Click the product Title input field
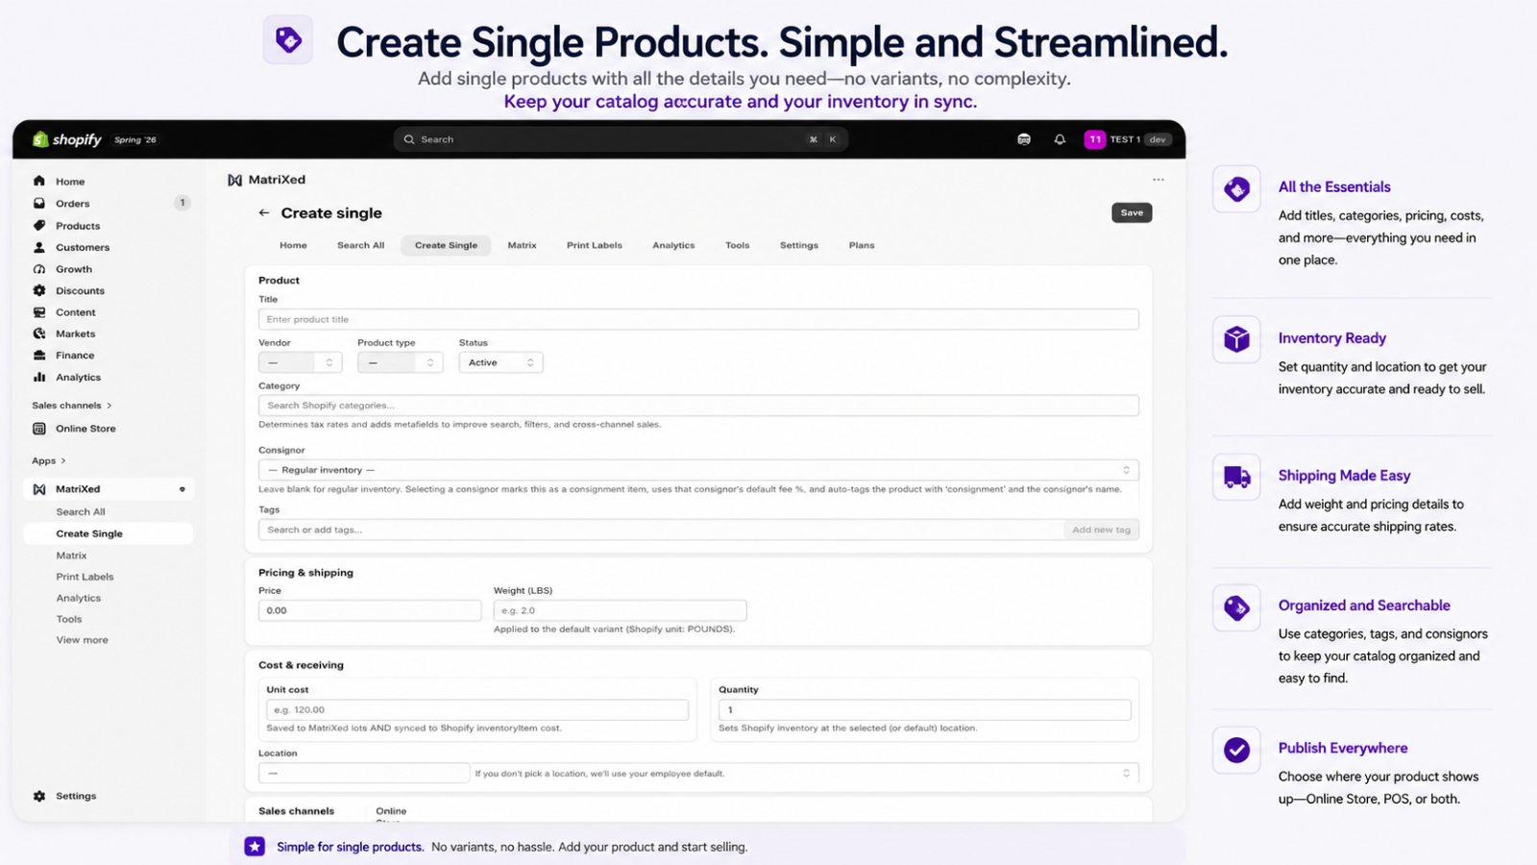The width and height of the screenshot is (1537, 865). pyautogui.click(x=698, y=319)
